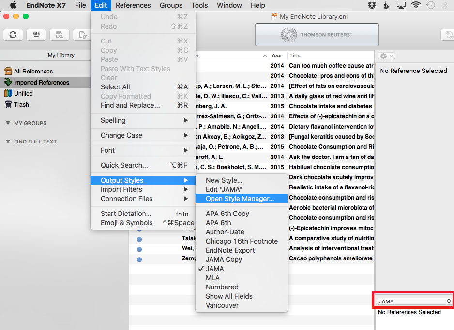Expand the Spelling submenu
The width and height of the screenshot is (454, 330).
pos(143,120)
